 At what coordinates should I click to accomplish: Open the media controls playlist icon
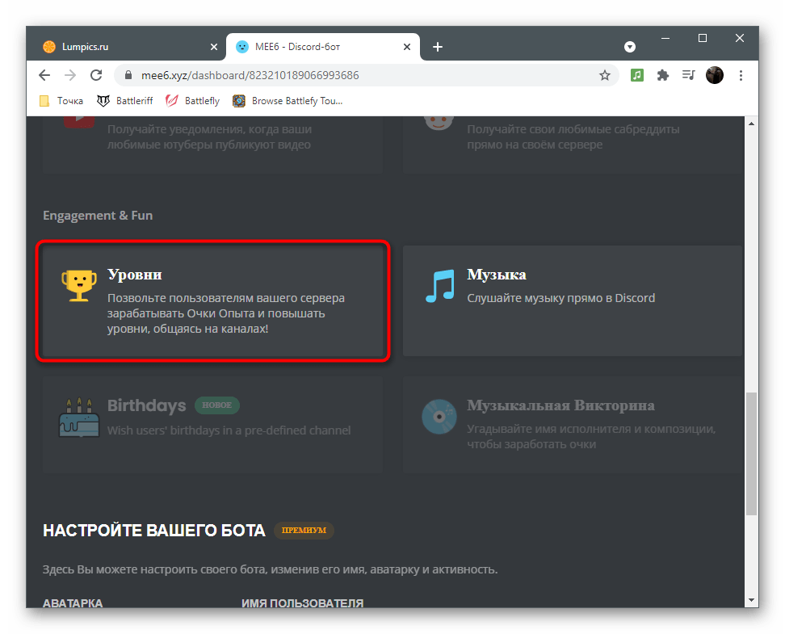(688, 75)
